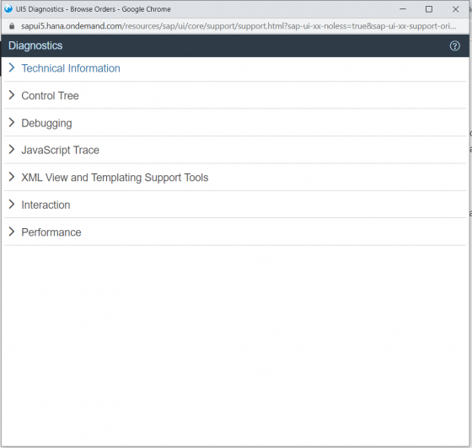
Task: Expand XML View and Templating chevron
Action: (x=12, y=177)
